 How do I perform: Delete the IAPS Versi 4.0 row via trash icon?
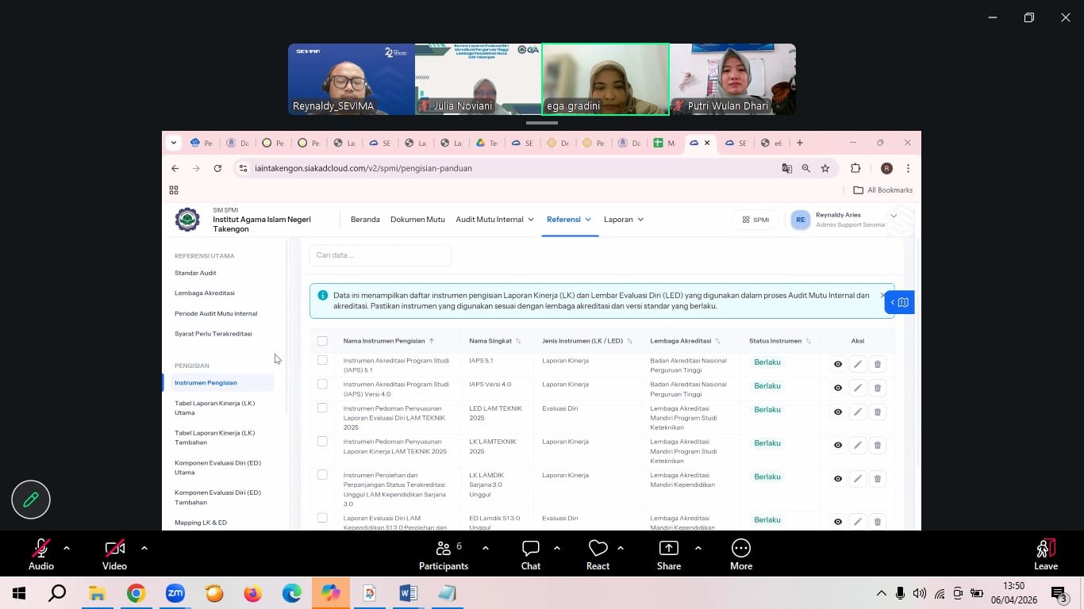tap(877, 388)
